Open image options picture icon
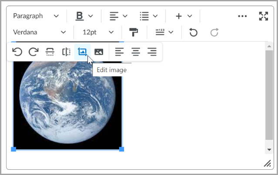The width and height of the screenshot is (278, 175). click(99, 52)
